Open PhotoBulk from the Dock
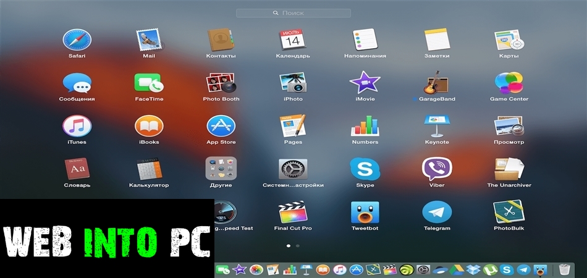Viewport: 587px width, 278px height. click(x=373, y=269)
